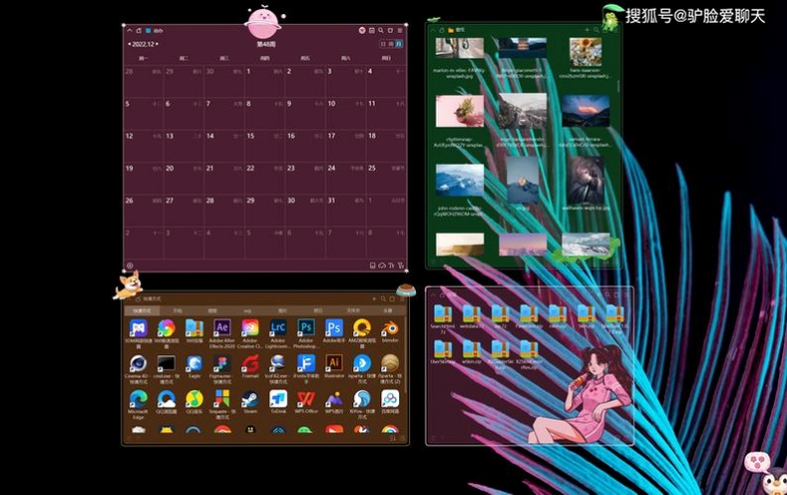Select December 31 in the calendar
This screenshot has height=495, width=787.
pyautogui.click(x=346, y=210)
